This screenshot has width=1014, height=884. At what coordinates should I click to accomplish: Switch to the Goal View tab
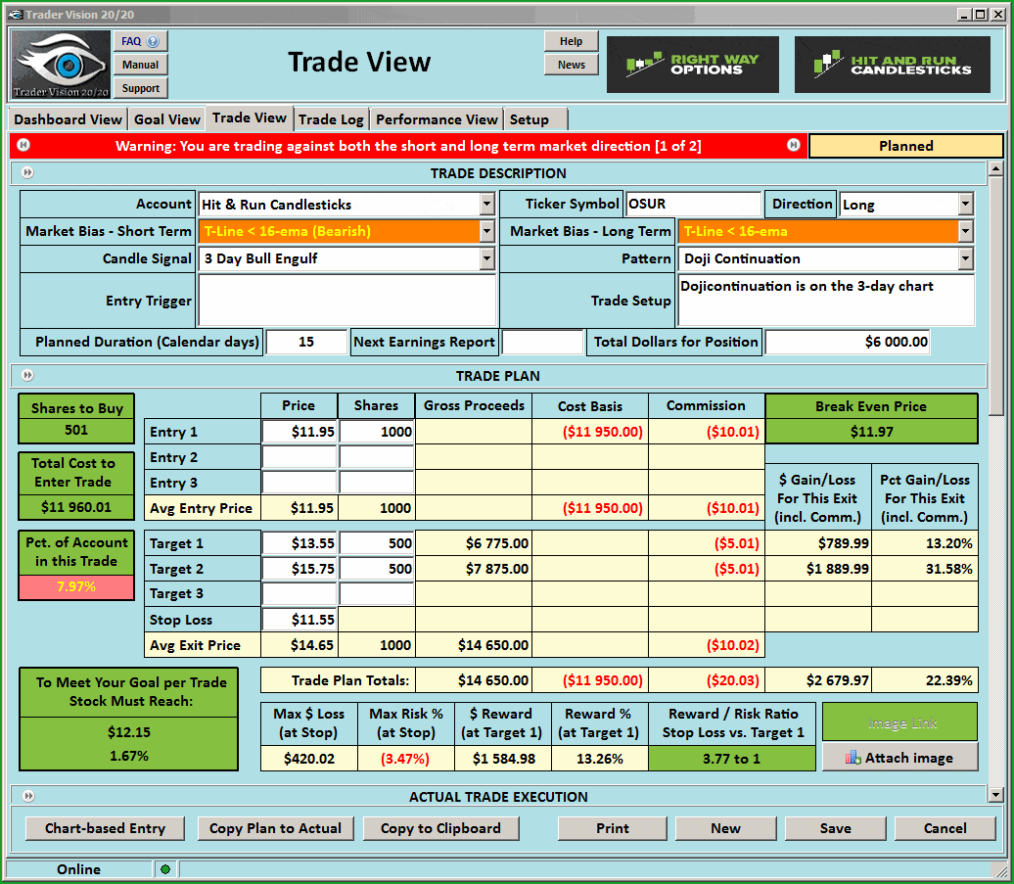coord(166,119)
